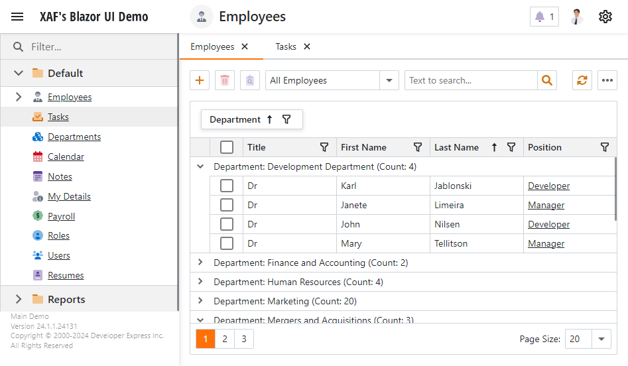Open Mary Tellitson's Manager position link

[546, 243]
